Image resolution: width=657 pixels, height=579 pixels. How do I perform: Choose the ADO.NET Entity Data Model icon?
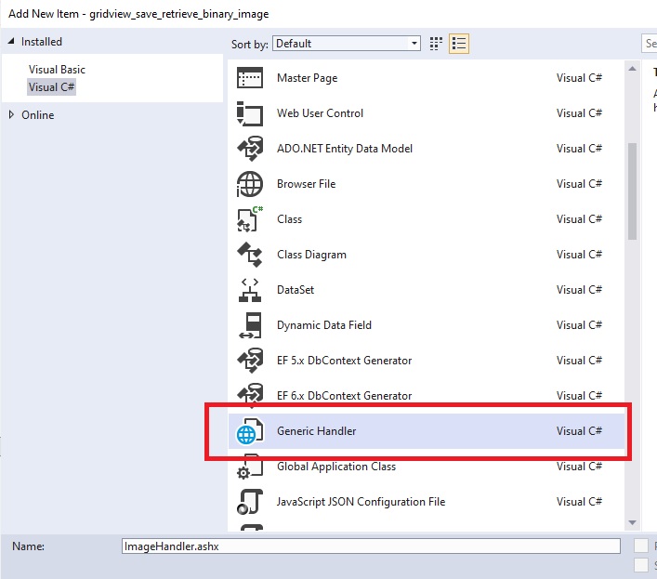click(x=250, y=149)
